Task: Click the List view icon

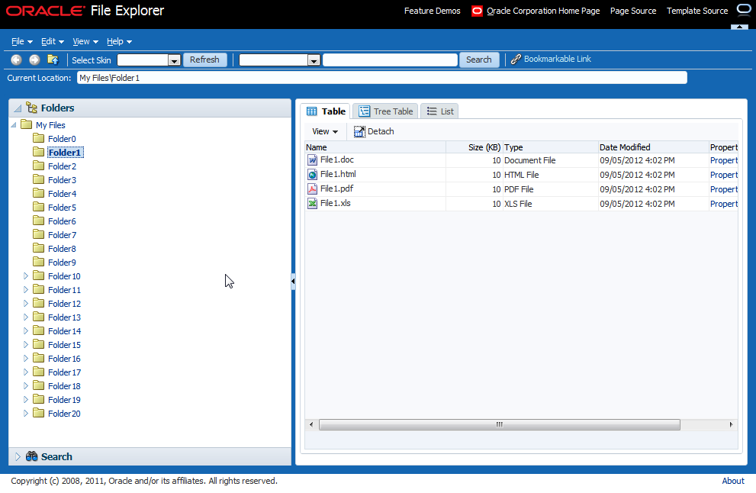Action: click(x=432, y=111)
